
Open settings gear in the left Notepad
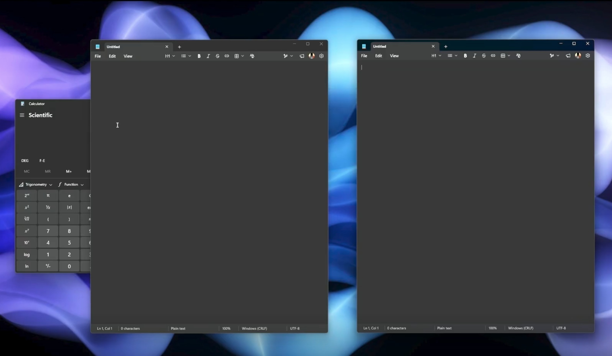tap(321, 56)
